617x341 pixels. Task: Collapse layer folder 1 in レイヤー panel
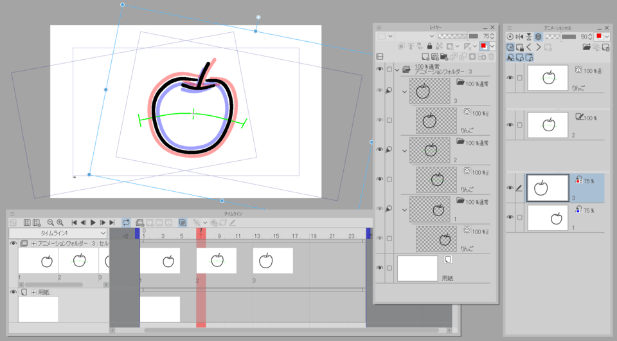(x=404, y=210)
